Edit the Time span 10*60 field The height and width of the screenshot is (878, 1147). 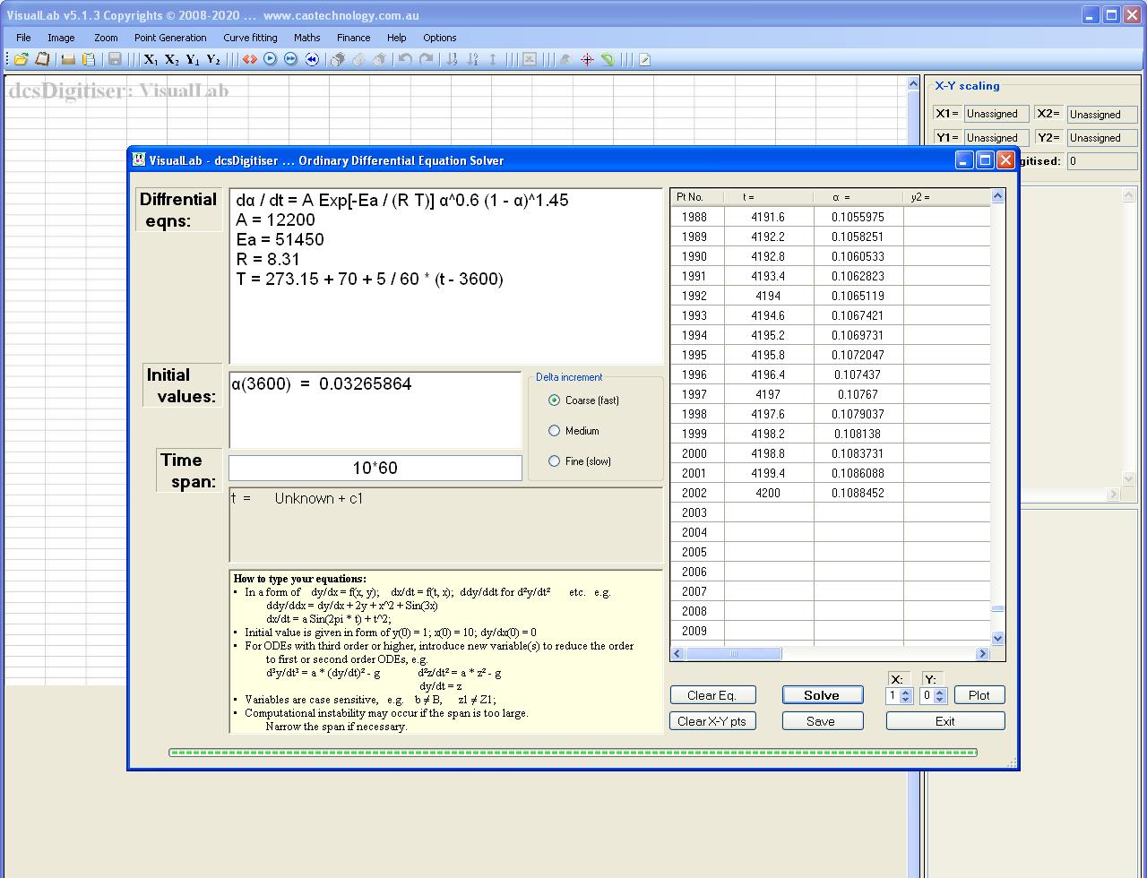tap(375, 467)
